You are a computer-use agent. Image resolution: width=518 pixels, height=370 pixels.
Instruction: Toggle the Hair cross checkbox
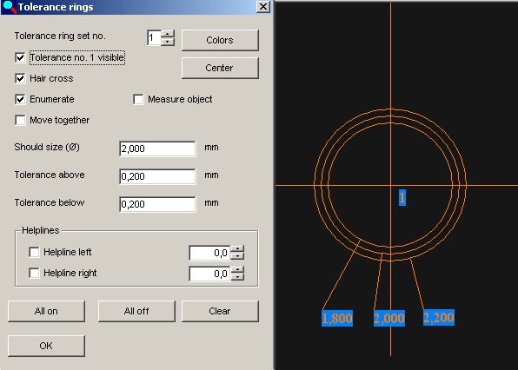20,78
